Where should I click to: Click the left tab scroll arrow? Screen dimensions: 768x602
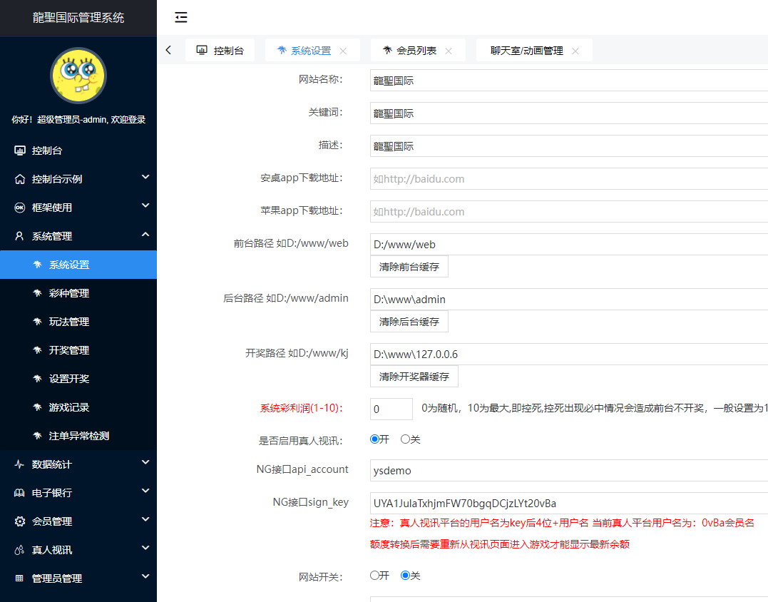point(168,50)
